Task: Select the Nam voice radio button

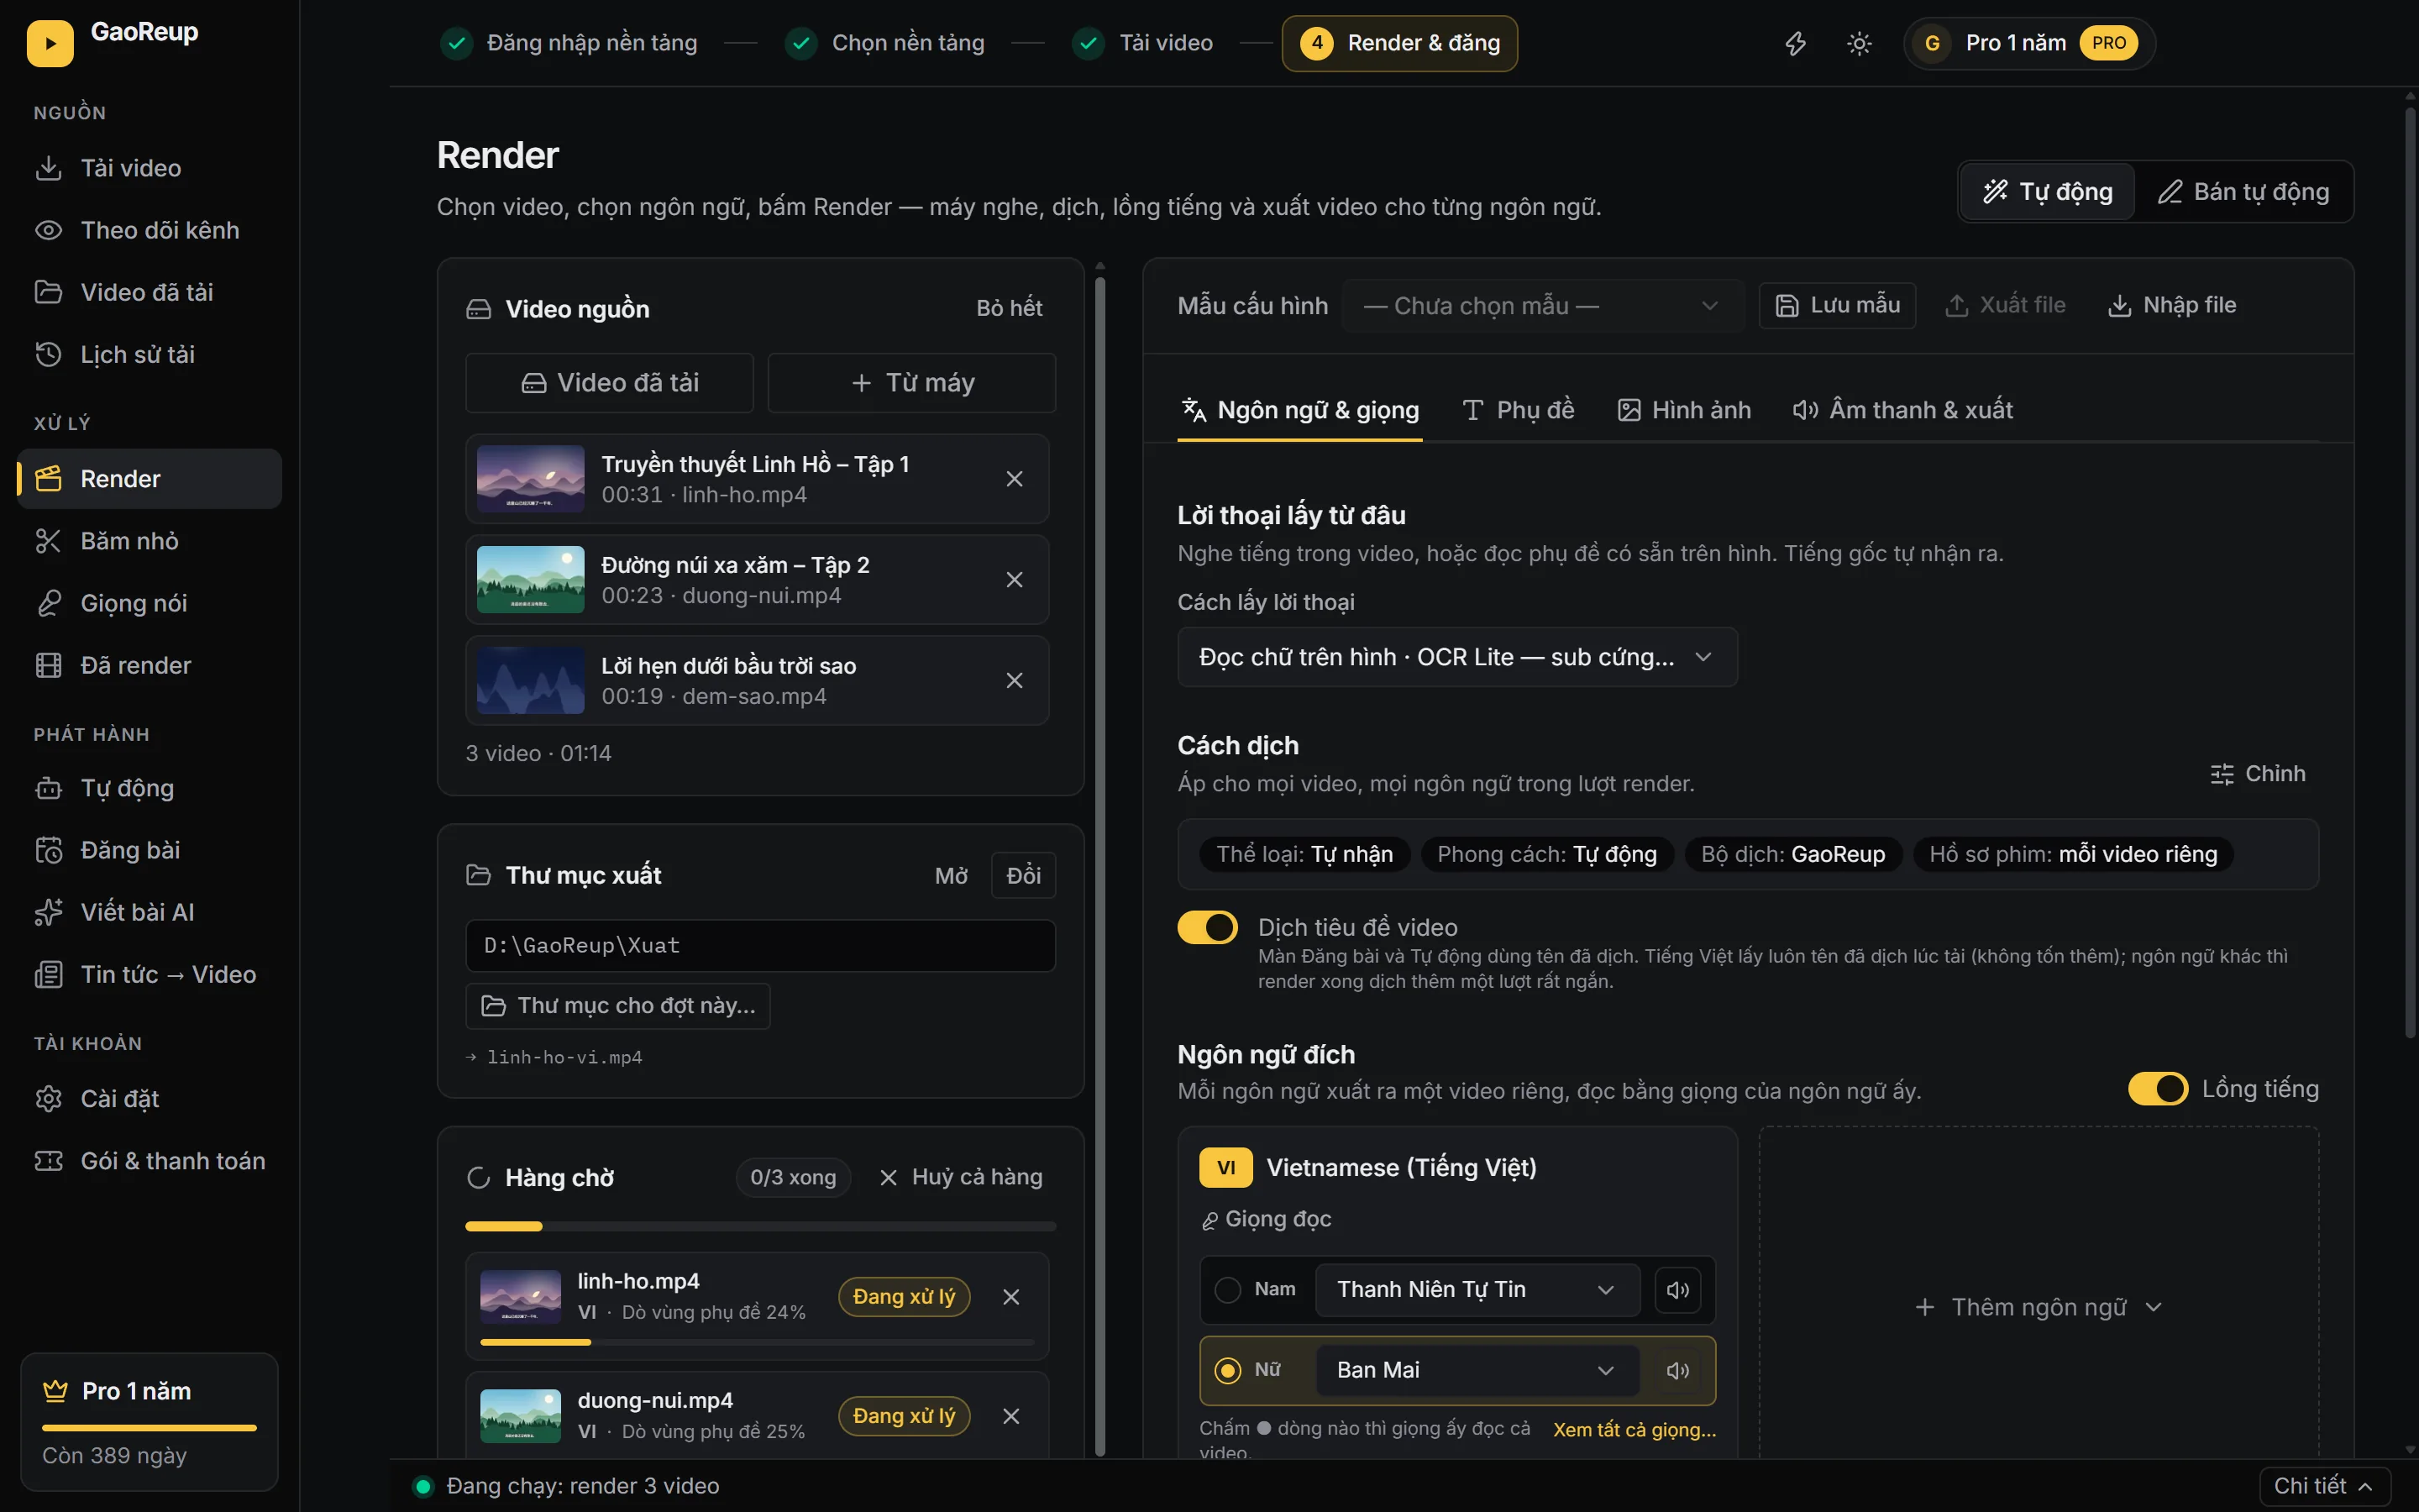Action: 1227,1290
